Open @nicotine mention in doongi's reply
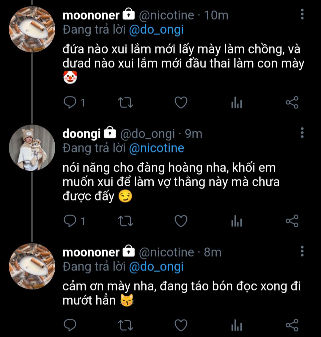The image size is (321, 337). pyautogui.click(x=156, y=148)
